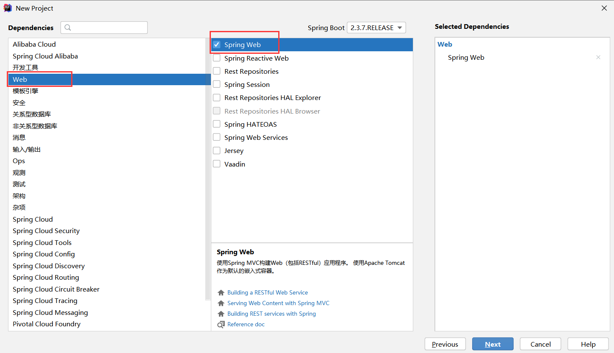Click home icon beside Serving Web Content guide
Viewport: 614px width, 353px height.
click(221, 303)
